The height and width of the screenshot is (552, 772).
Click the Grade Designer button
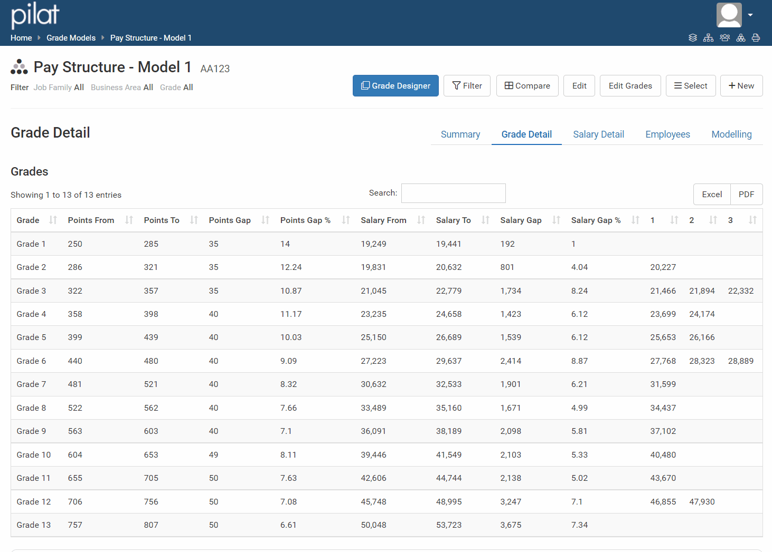(x=396, y=85)
